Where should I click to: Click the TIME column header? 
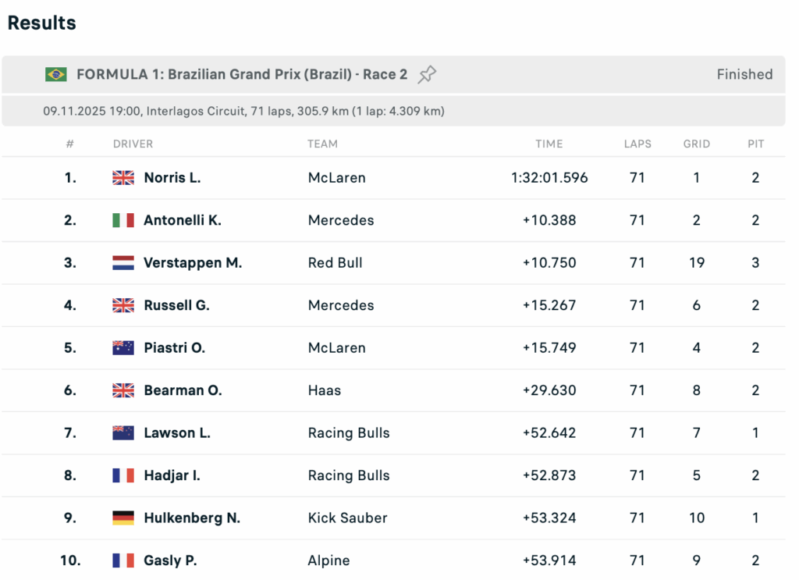click(549, 144)
